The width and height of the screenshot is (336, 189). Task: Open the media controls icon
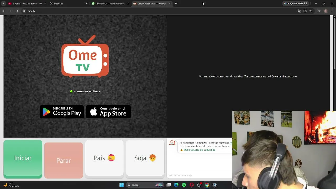(x=319, y=11)
